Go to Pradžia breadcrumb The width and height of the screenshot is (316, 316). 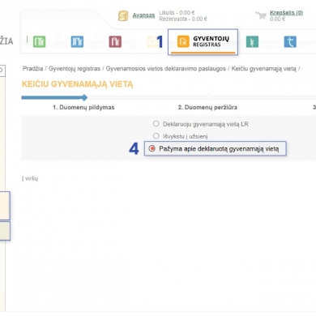pyautogui.click(x=32, y=69)
